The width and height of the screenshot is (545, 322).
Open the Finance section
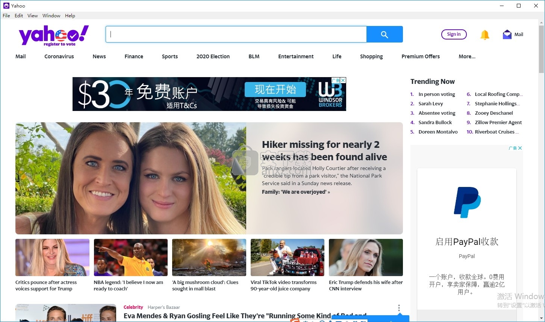[134, 56]
